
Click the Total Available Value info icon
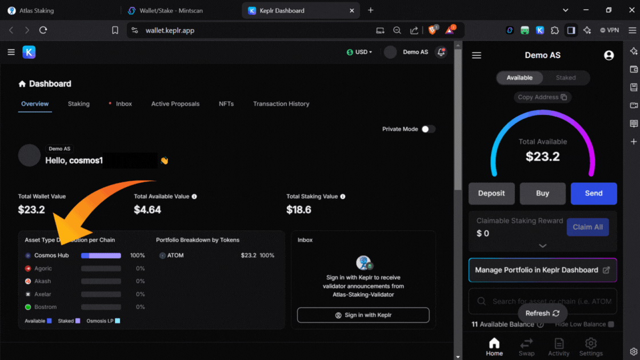point(194,197)
